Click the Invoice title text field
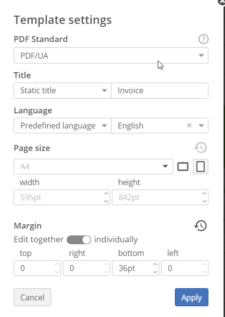The image size is (225, 317). click(160, 90)
